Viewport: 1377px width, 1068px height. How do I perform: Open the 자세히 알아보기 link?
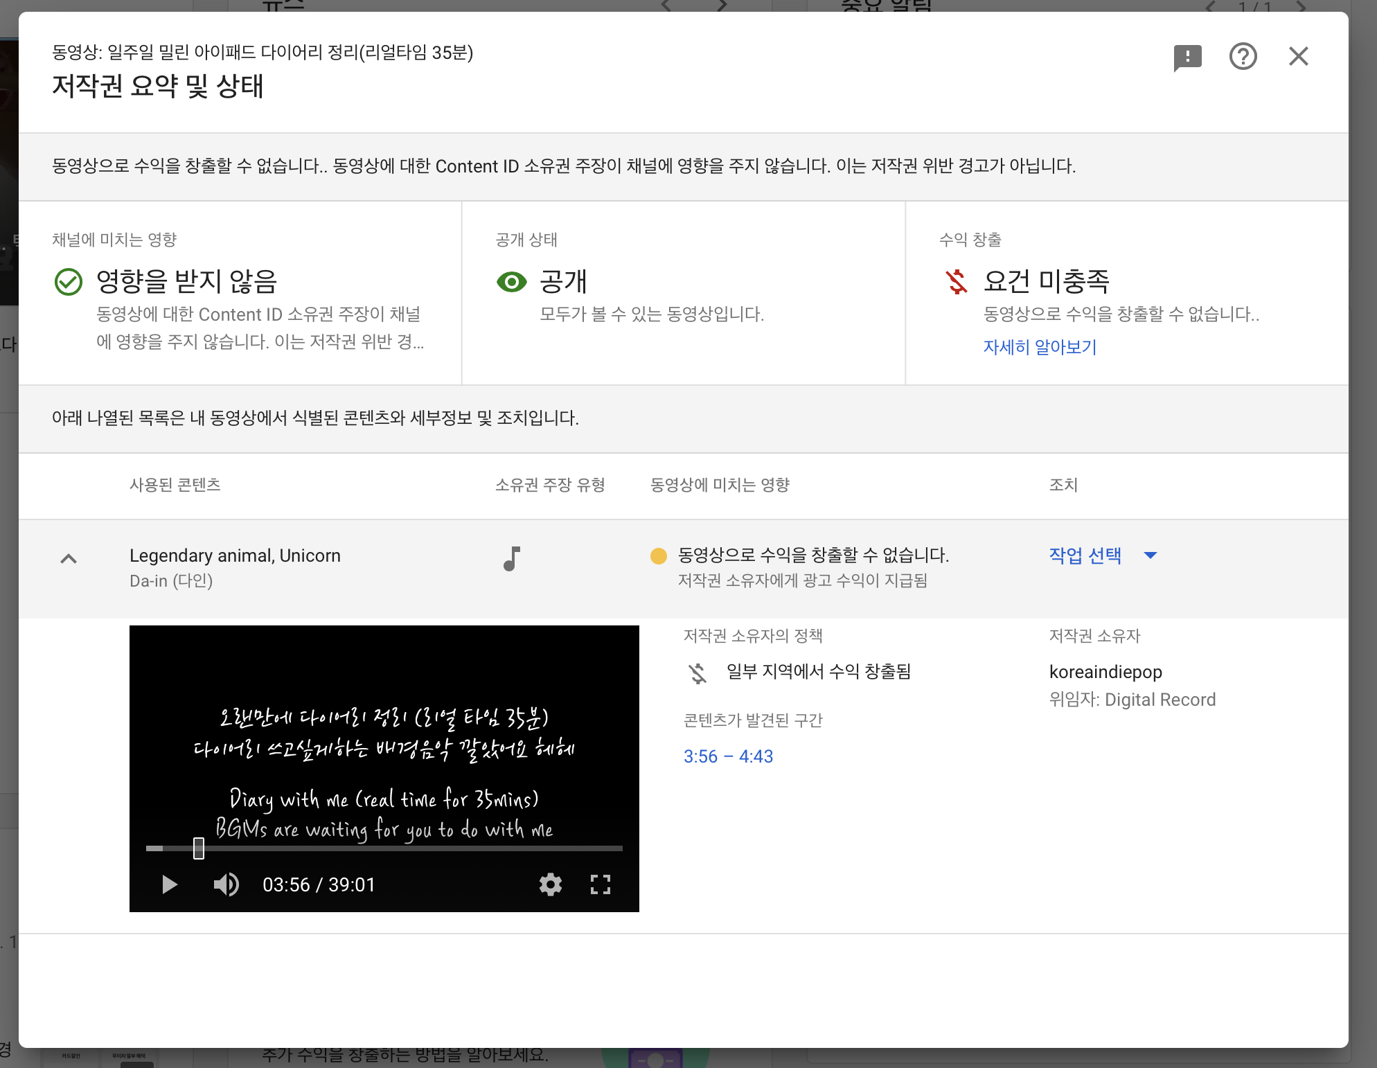pyautogui.click(x=1040, y=347)
